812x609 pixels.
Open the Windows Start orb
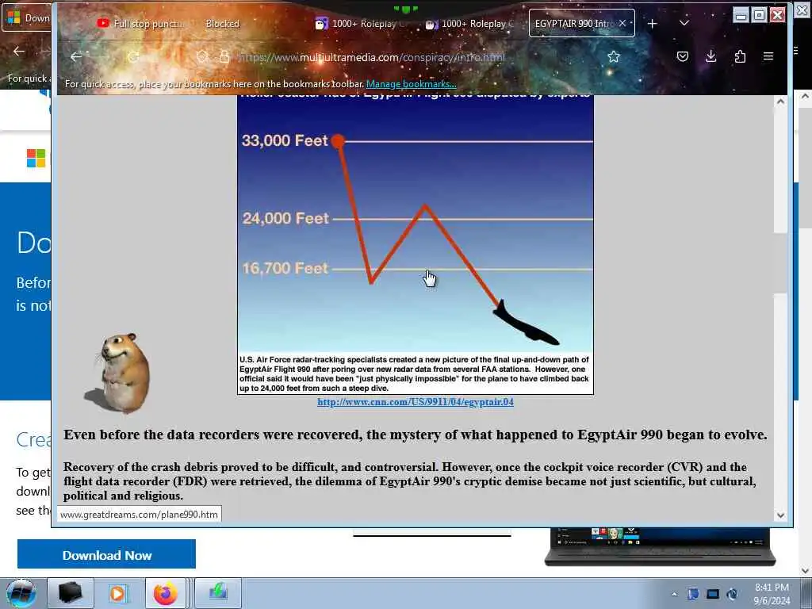tap(21, 593)
